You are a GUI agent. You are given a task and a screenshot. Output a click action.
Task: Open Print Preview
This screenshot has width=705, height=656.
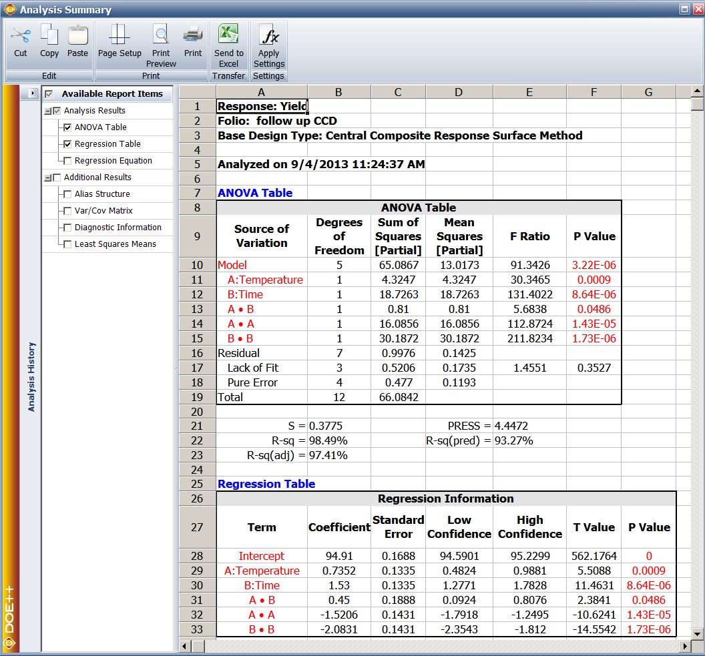(161, 46)
